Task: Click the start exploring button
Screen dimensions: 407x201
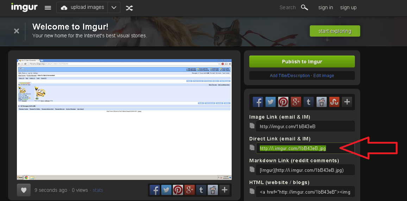Action: tap(335, 31)
